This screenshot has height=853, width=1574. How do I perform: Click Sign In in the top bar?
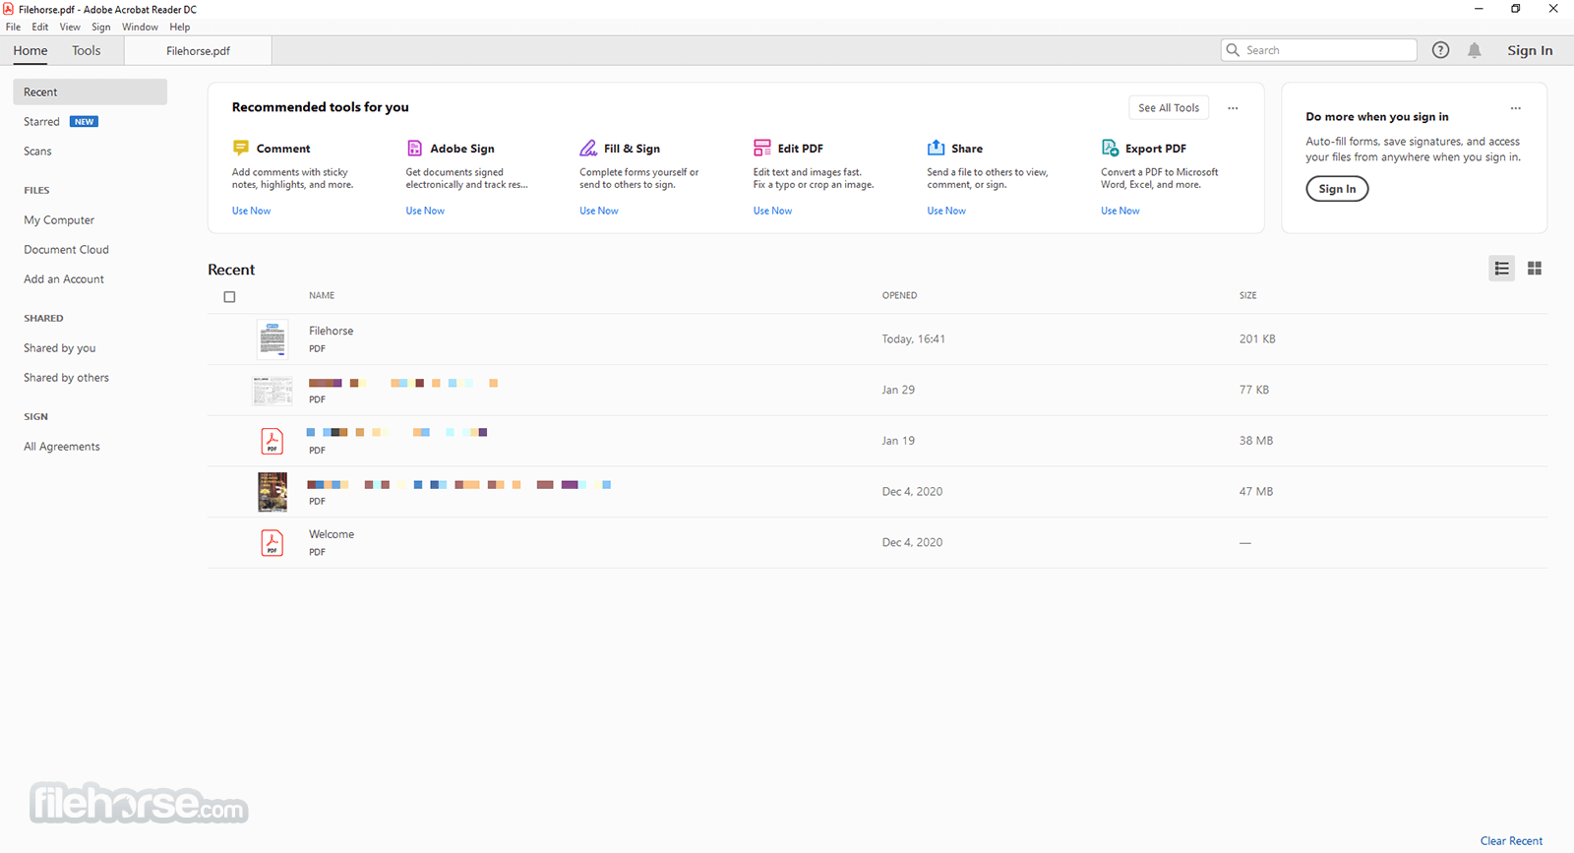click(x=1530, y=50)
